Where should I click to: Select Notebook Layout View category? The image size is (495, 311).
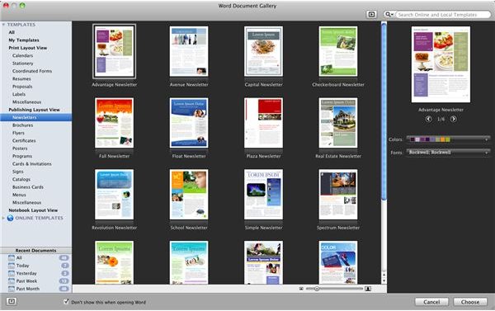pos(33,210)
